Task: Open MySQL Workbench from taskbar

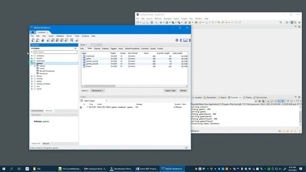Action: click(x=172, y=169)
